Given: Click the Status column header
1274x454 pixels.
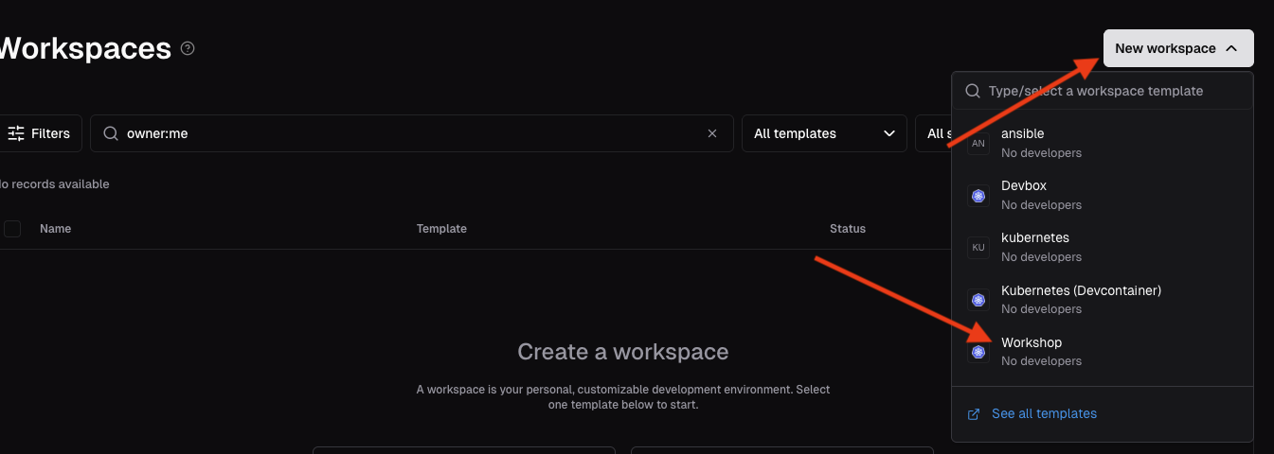Looking at the screenshot, I should click(x=848, y=229).
